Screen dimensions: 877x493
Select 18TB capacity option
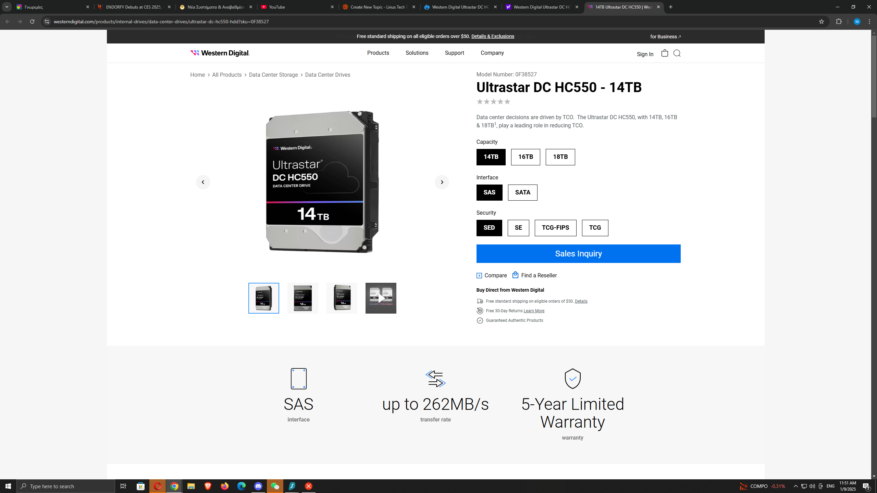560,157
